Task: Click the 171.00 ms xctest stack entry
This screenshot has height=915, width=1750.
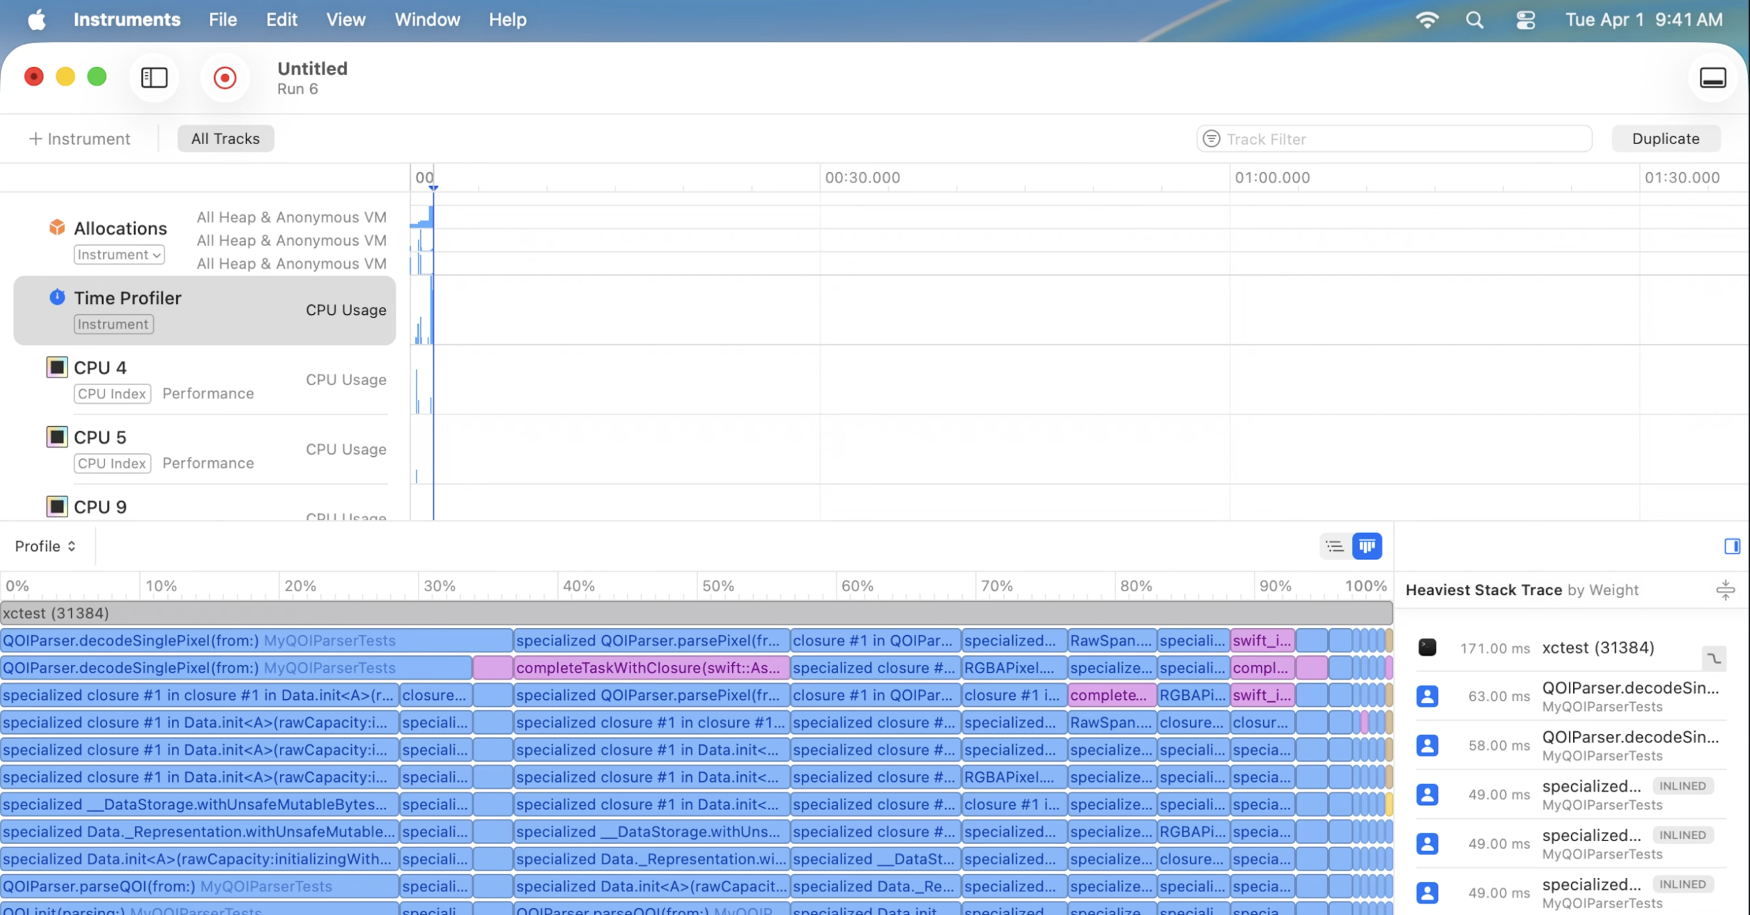Action: tap(1570, 648)
